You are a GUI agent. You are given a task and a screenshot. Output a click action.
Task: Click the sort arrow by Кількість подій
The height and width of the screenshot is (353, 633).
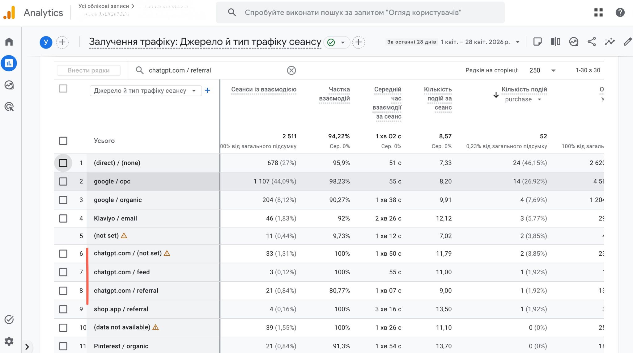tap(496, 95)
